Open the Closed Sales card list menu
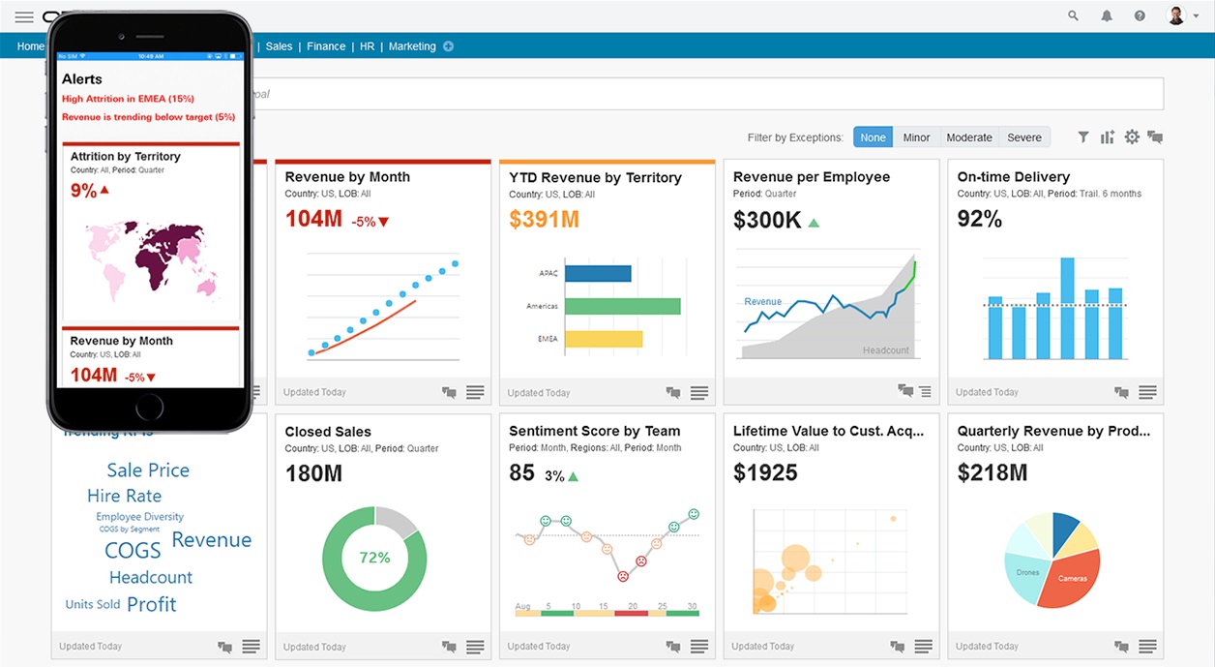The width and height of the screenshot is (1215, 667). (475, 647)
